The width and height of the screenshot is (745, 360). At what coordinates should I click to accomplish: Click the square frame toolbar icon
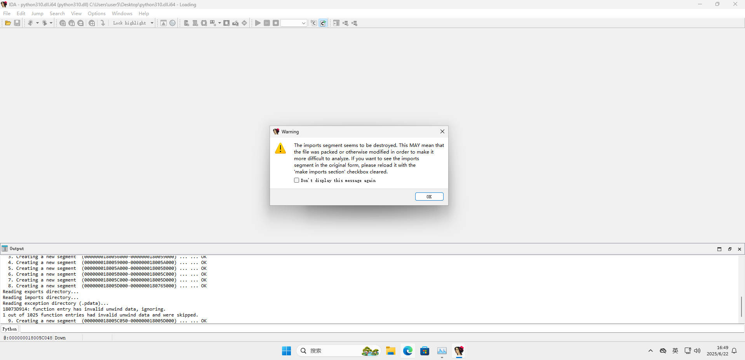pyautogui.click(x=226, y=23)
